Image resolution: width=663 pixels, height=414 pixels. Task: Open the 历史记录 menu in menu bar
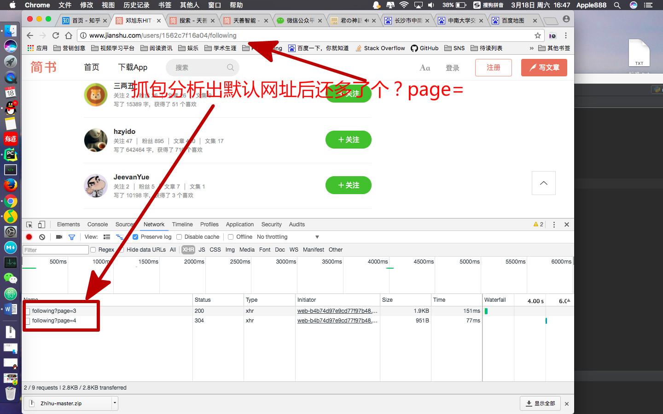tap(136, 5)
